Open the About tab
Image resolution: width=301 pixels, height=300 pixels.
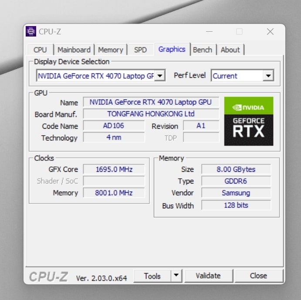(x=230, y=50)
